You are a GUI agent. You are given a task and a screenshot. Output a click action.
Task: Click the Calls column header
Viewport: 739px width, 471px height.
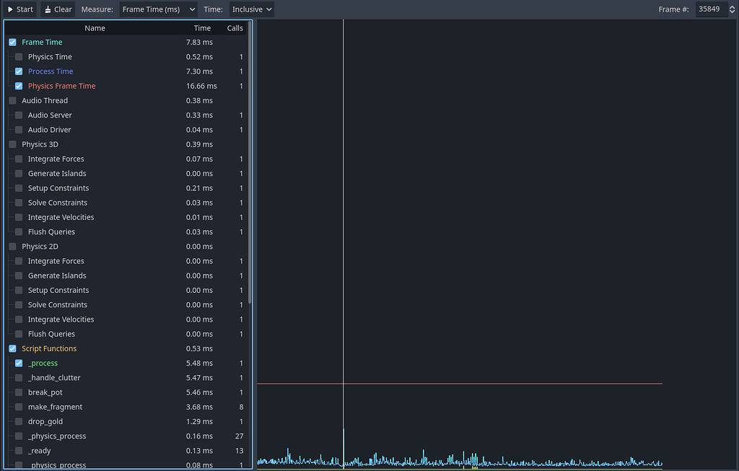coord(235,28)
